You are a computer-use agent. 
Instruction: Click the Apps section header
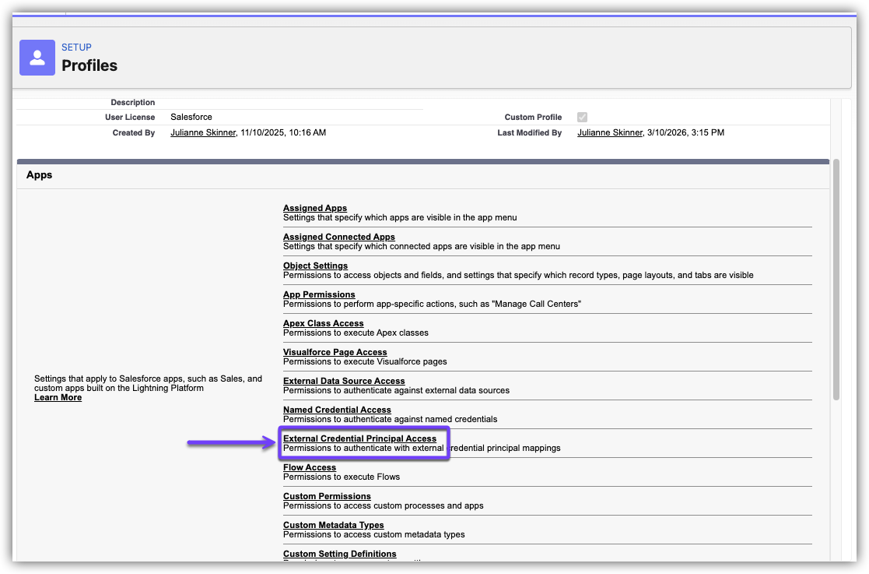(x=40, y=175)
